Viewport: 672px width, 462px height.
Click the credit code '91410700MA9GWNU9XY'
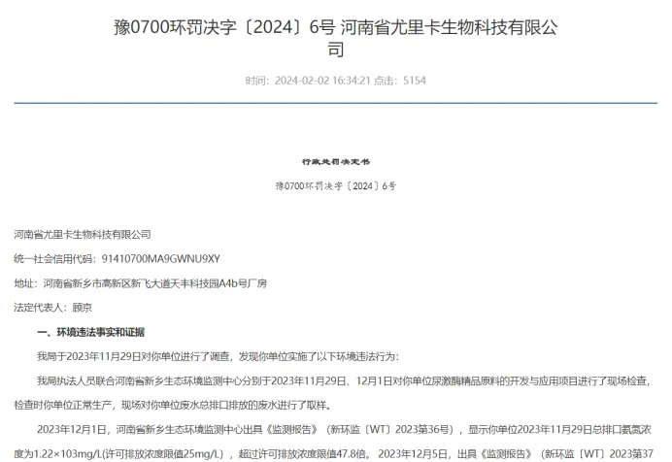[x=160, y=258]
